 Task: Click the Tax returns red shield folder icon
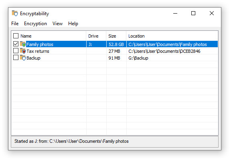(x=23, y=51)
